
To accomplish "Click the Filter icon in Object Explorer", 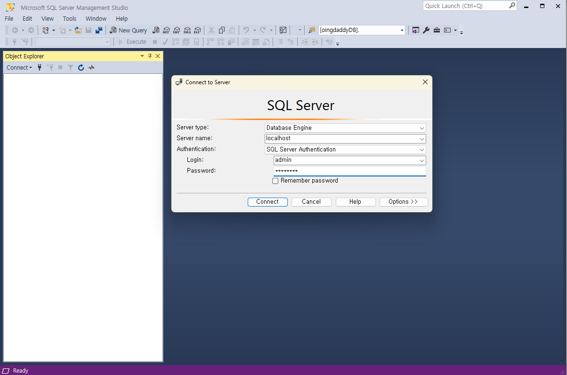I will click(71, 67).
